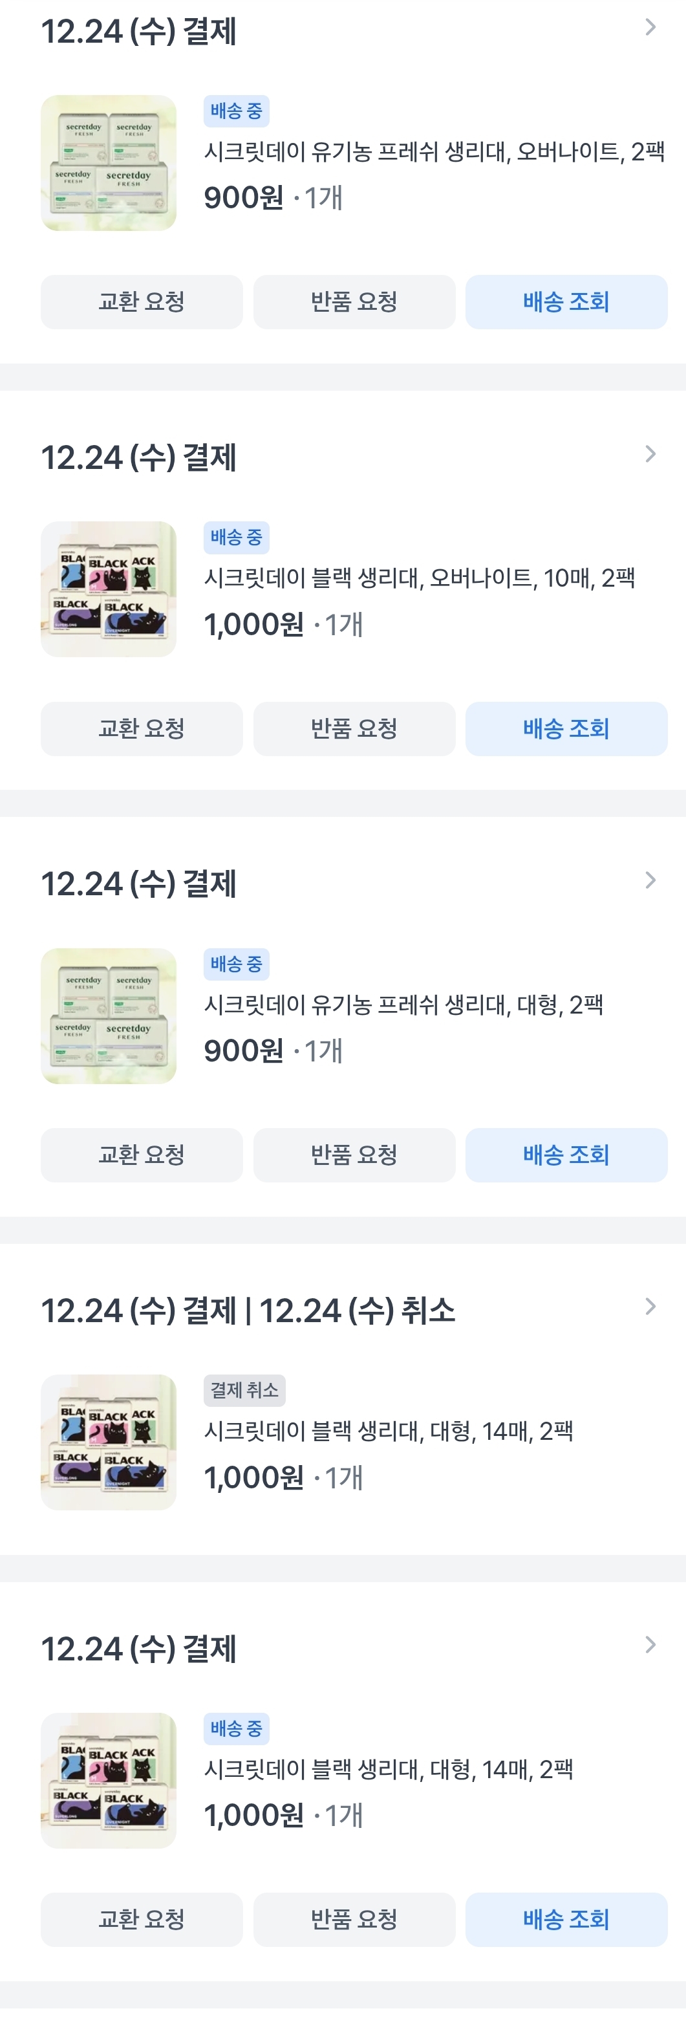Open thumbnail of 블랙 오버나이트 10매 product
The image size is (686, 2033).
[109, 589]
